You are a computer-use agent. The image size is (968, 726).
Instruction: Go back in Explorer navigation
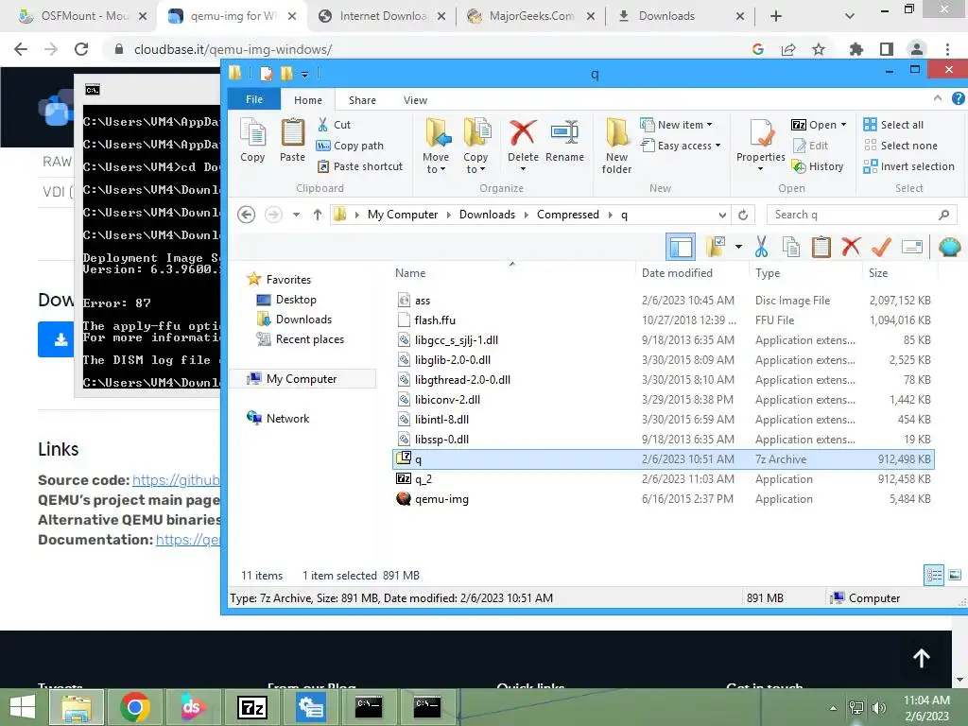pos(247,215)
